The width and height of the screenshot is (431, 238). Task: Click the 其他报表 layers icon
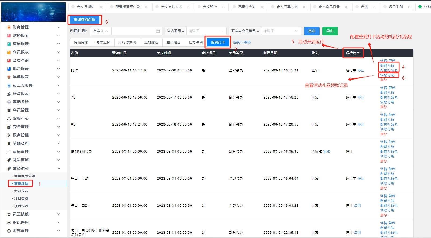[9, 77]
